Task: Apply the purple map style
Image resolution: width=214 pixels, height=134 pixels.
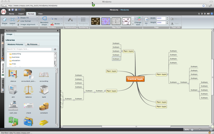Action: click(x=106, y=21)
